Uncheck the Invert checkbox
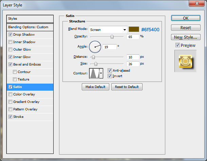Image resolution: width=207 pixels, height=161 pixels. coord(110,76)
